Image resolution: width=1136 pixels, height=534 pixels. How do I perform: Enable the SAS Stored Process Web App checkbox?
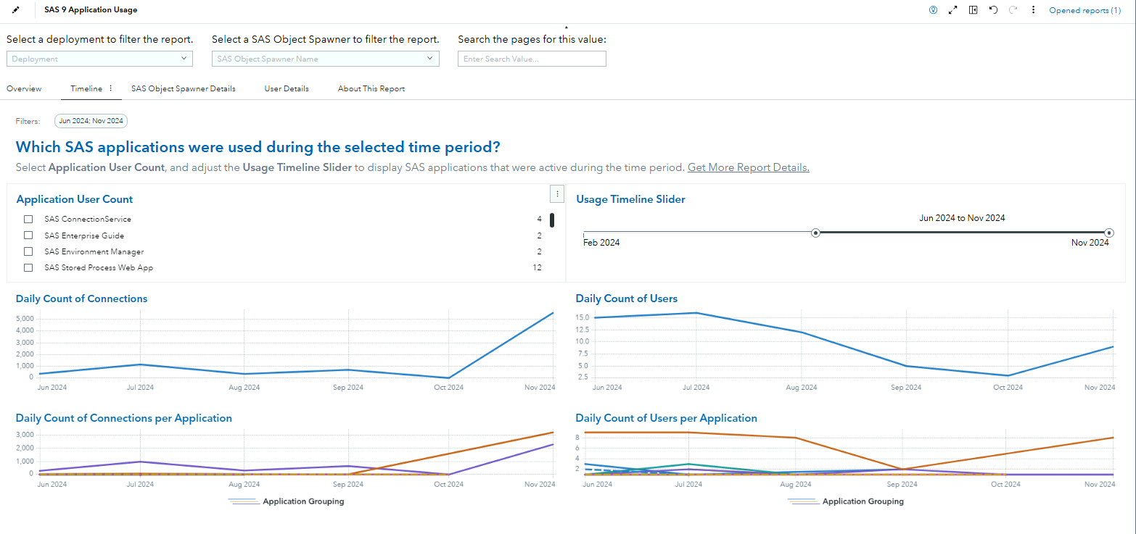28,267
